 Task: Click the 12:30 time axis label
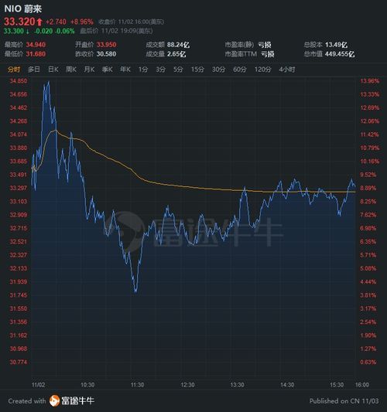(187, 385)
